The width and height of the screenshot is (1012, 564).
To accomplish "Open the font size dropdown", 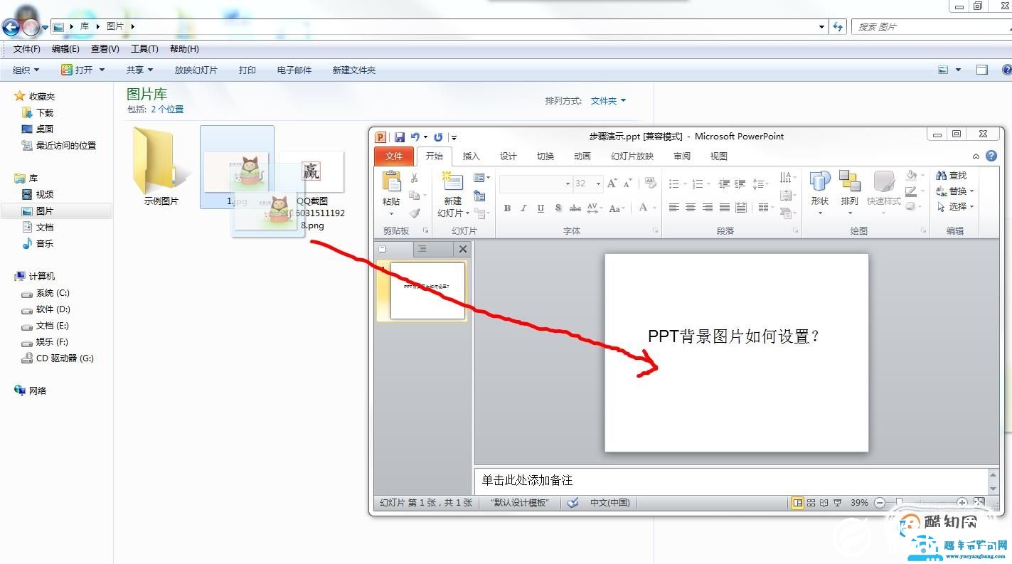I will 597,183.
